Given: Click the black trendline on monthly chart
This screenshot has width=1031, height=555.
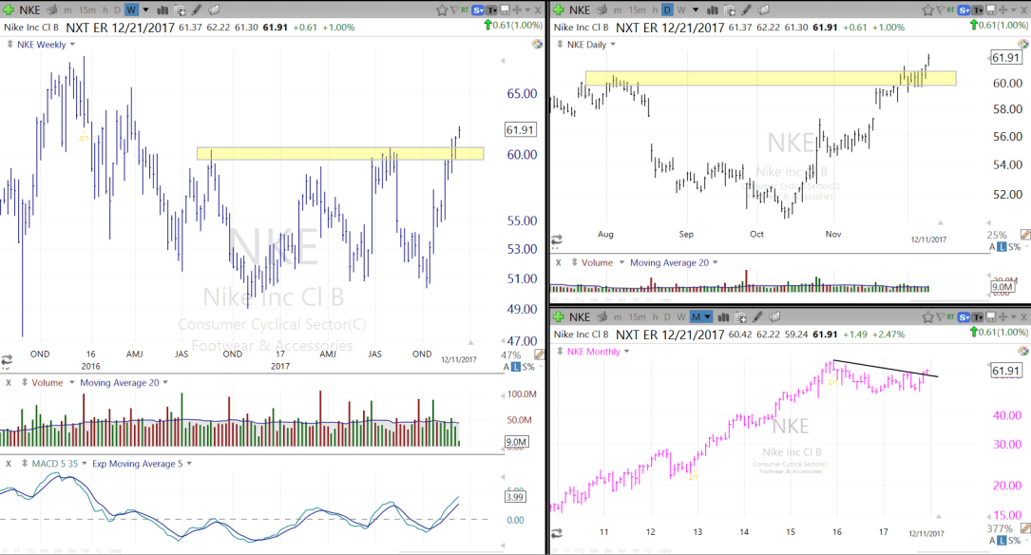Looking at the screenshot, I should point(884,369).
